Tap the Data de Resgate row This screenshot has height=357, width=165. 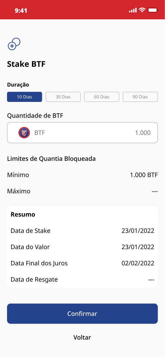pos(82,279)
